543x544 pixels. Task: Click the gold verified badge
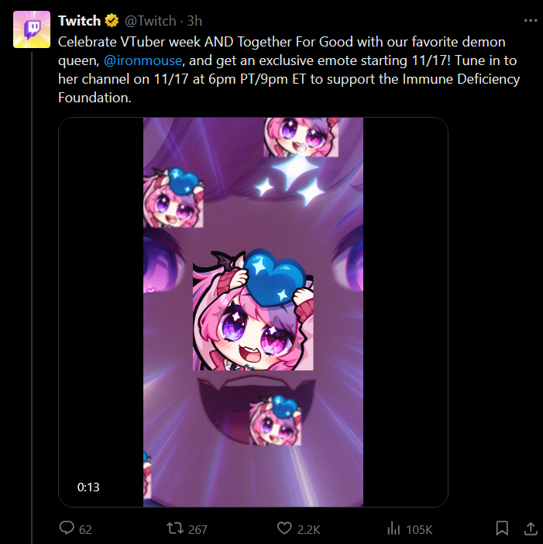coord(112,21)
